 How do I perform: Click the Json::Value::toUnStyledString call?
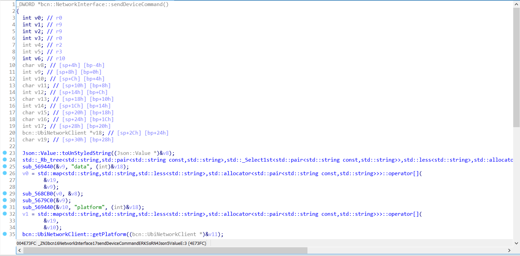point(99,153)
